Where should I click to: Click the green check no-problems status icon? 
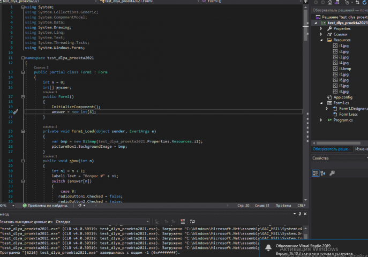[x=24, y=205]
